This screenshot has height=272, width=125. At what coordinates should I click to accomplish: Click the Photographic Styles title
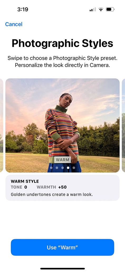point(62,43)
